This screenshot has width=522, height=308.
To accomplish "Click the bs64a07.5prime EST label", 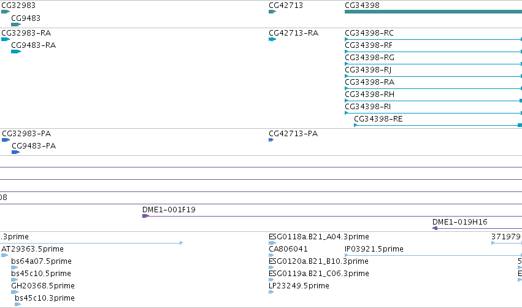I will pyautogui.click(x=41, y=261).
